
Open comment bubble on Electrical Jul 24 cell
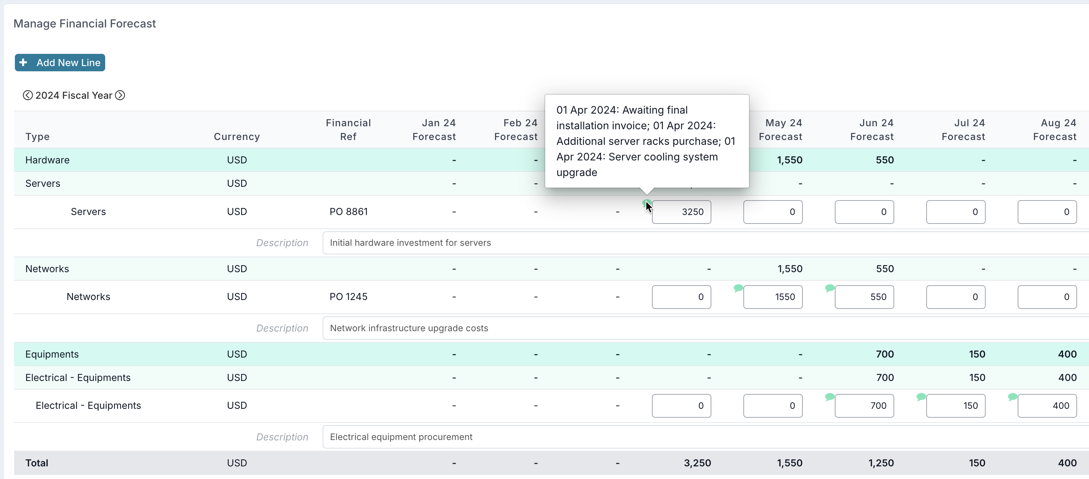921,397
